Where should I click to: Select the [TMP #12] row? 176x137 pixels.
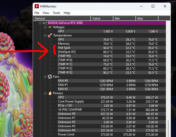(112, 68)
